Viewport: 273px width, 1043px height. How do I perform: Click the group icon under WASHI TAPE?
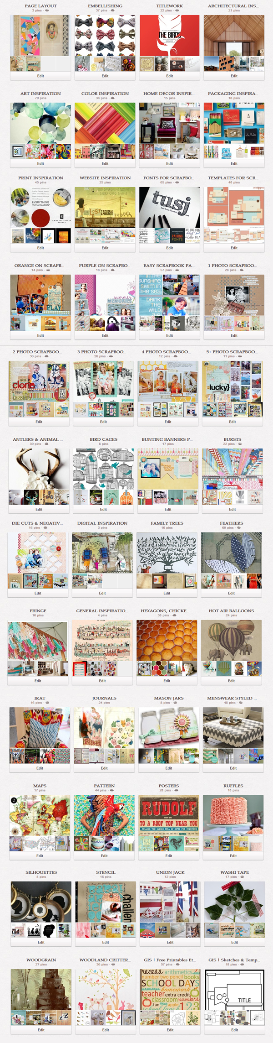point(242,877)
